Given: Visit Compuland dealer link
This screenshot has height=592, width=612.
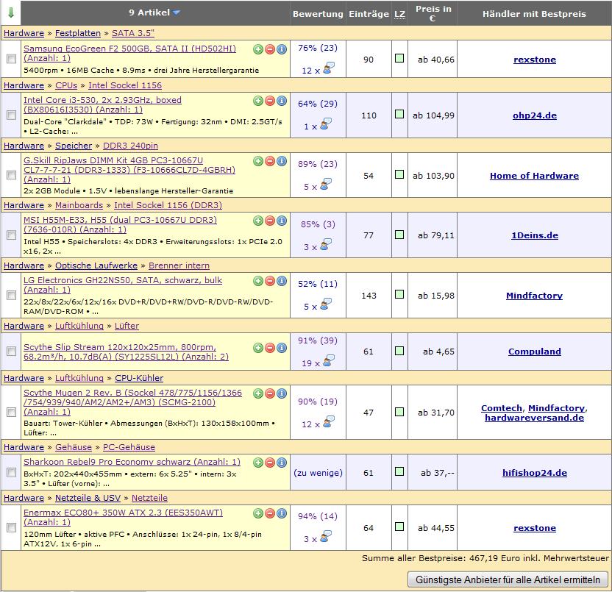Looking at the screenshot, I should tap(534, 352).
